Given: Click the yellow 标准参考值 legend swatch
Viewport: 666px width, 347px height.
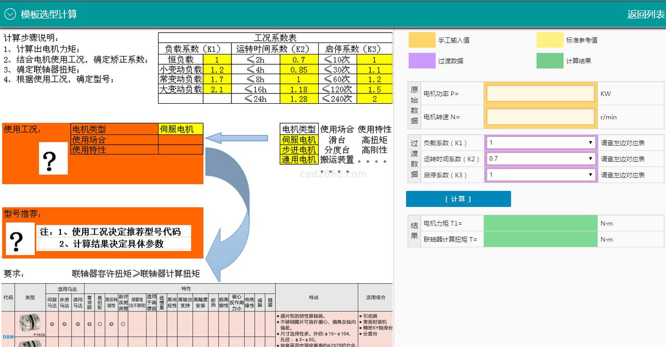Looking at the screenshot, I should [550, 40].
